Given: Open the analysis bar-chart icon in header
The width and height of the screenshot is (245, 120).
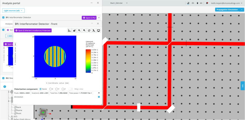Looking at the screenshot, I should click(x=188, y=3).
